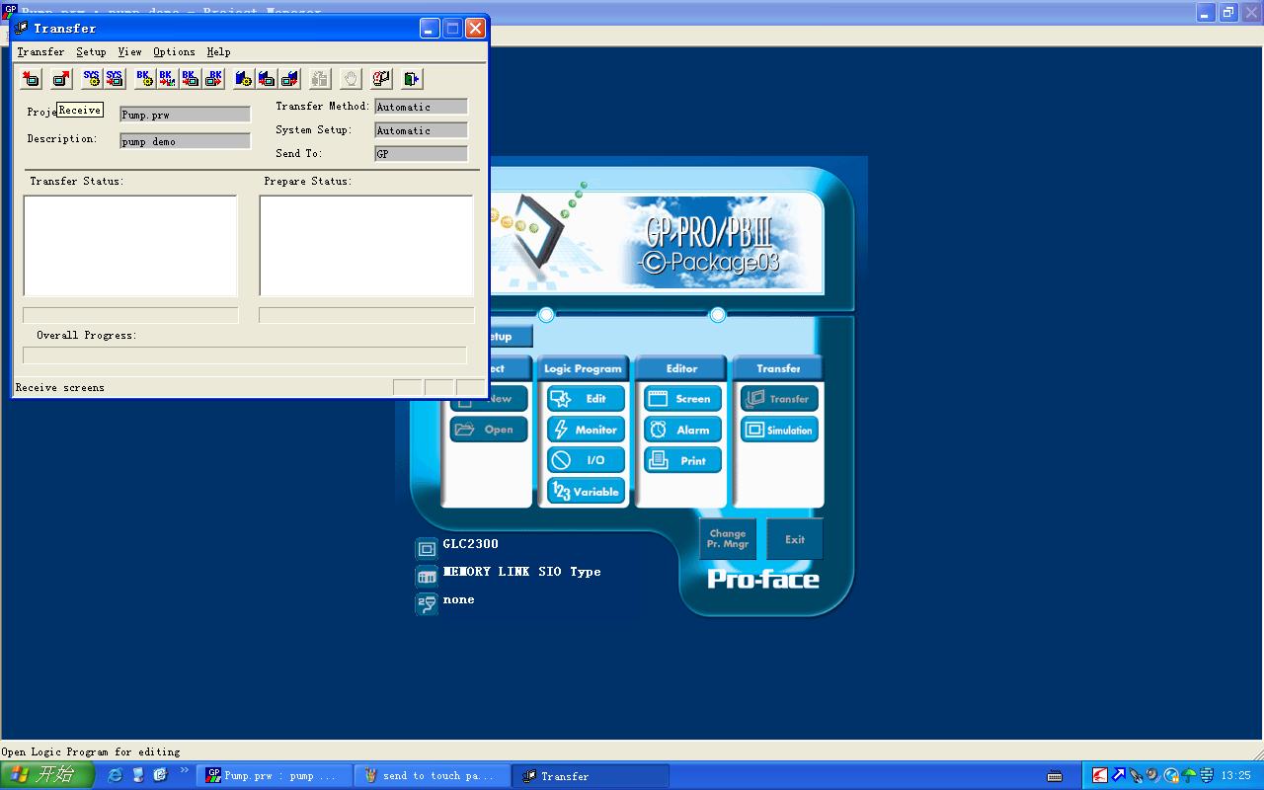The width and height of the screenshot is (1264, 790).
Task: Click the GLC2300 display type icon
Action: pyautogui.click(x=427, y=549)
